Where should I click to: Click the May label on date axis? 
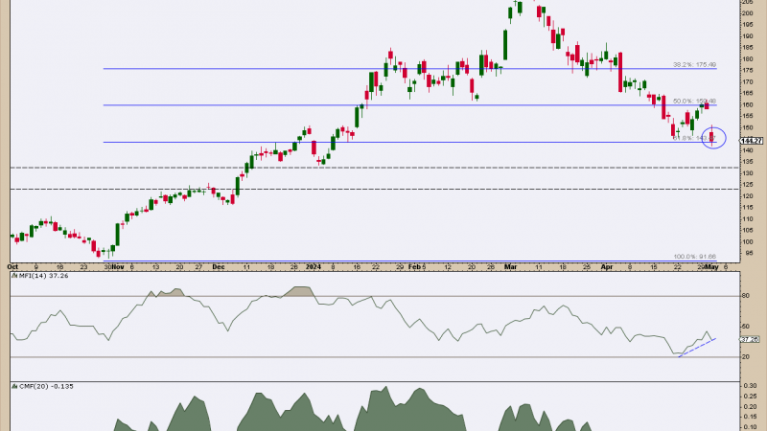point(711,267)
